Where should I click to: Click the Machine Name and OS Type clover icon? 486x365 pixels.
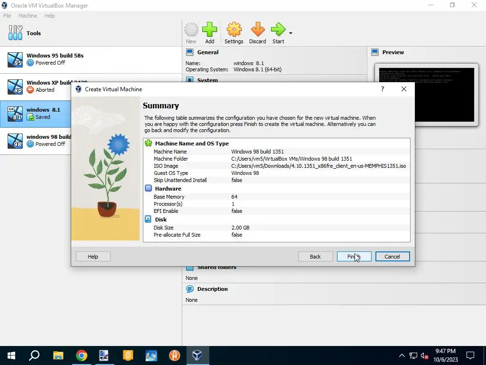click(x=149, y=143)
